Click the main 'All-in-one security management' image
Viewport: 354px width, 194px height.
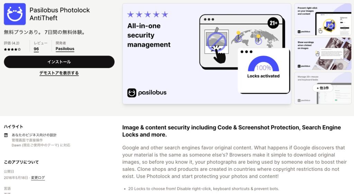click(x=207, y=54)
